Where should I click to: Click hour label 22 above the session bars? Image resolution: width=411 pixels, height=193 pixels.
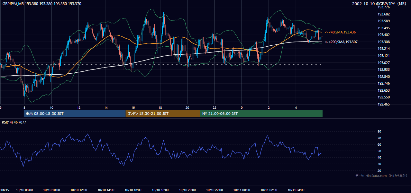click(x=215, y=107)
